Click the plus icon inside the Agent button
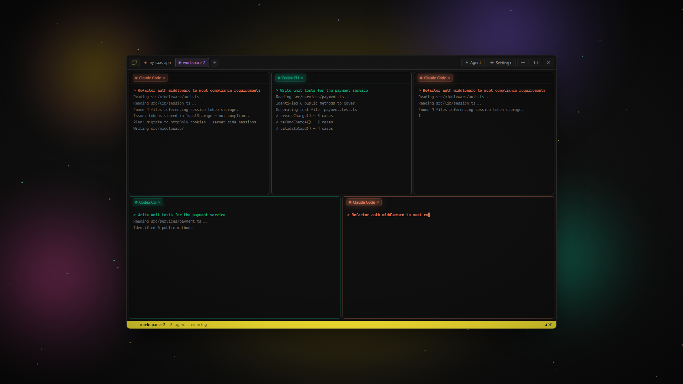 (466, 63)
